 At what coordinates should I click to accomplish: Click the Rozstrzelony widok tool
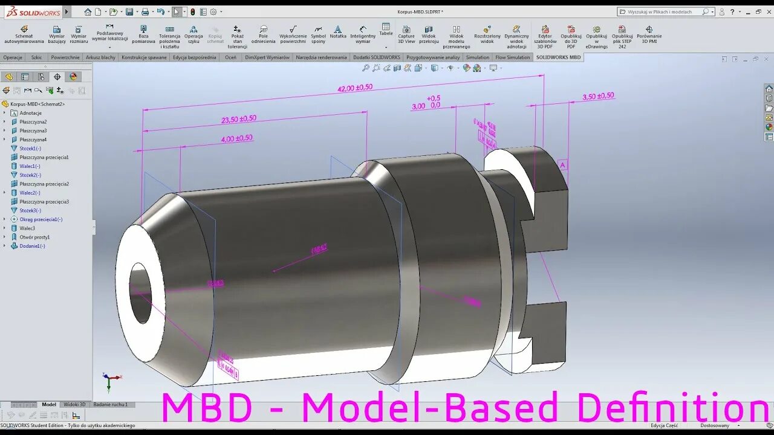487,35
